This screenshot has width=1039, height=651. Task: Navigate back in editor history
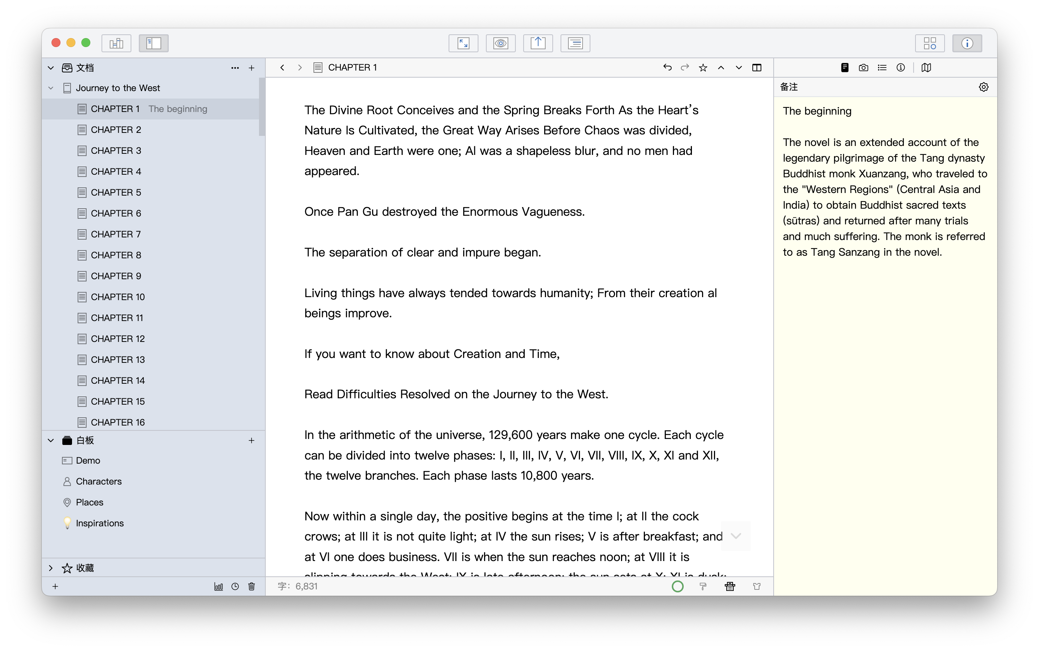[283, 68]
